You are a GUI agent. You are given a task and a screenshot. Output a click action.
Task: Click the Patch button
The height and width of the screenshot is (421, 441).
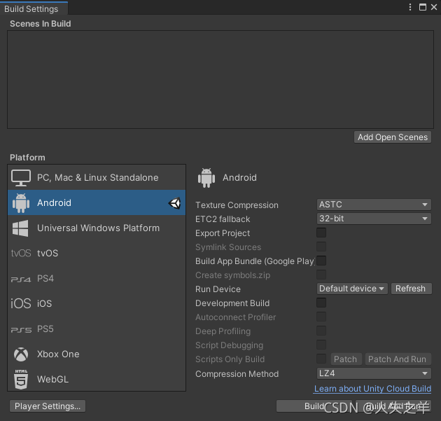[x=346, y=359]
